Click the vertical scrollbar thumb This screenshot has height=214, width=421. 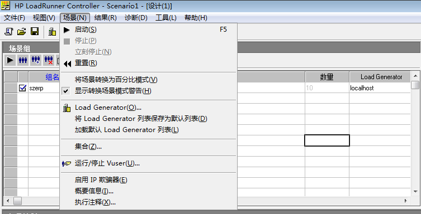click(x=415, y=85)
